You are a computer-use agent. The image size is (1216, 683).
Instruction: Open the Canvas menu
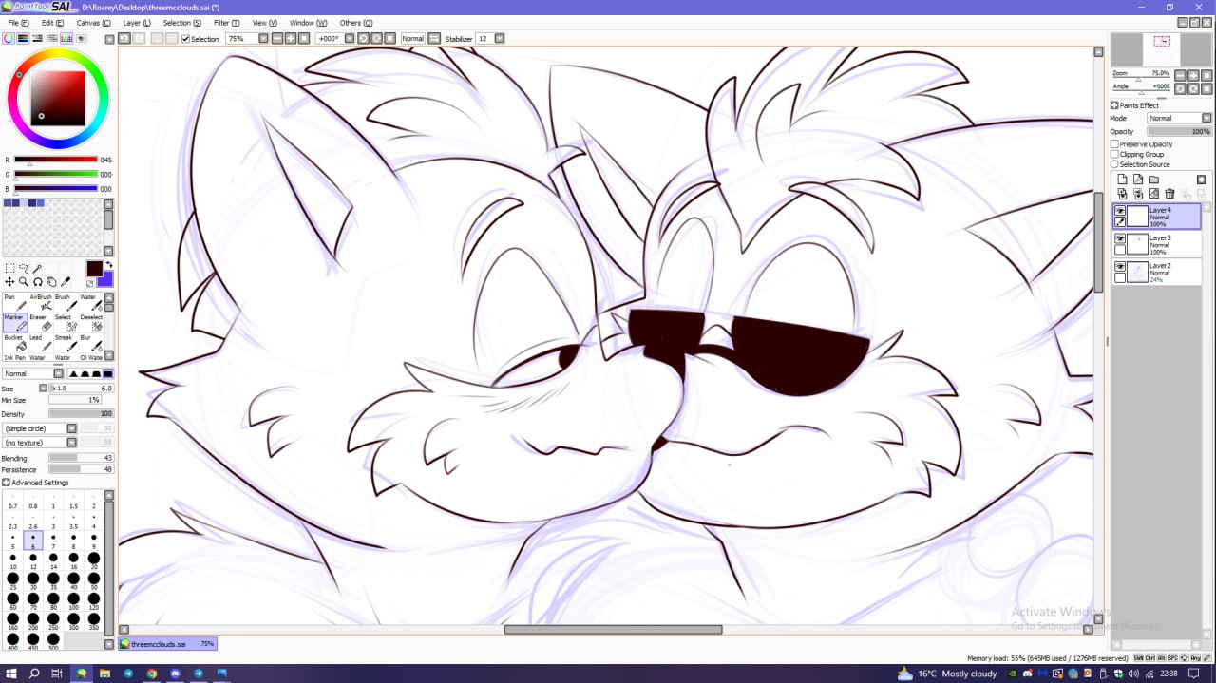(88, 23)
